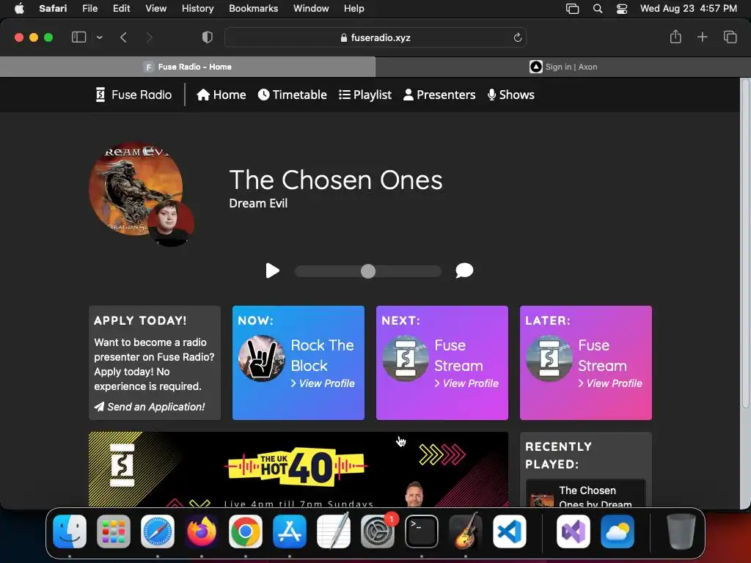Open the Timetable page

pyautogui.click(x=292, y=95)
